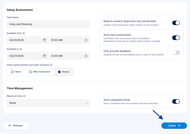Expand the Maximum time dropdown
Screen dimensions: 190x134
pyautogui.click(x=48, y=103)
